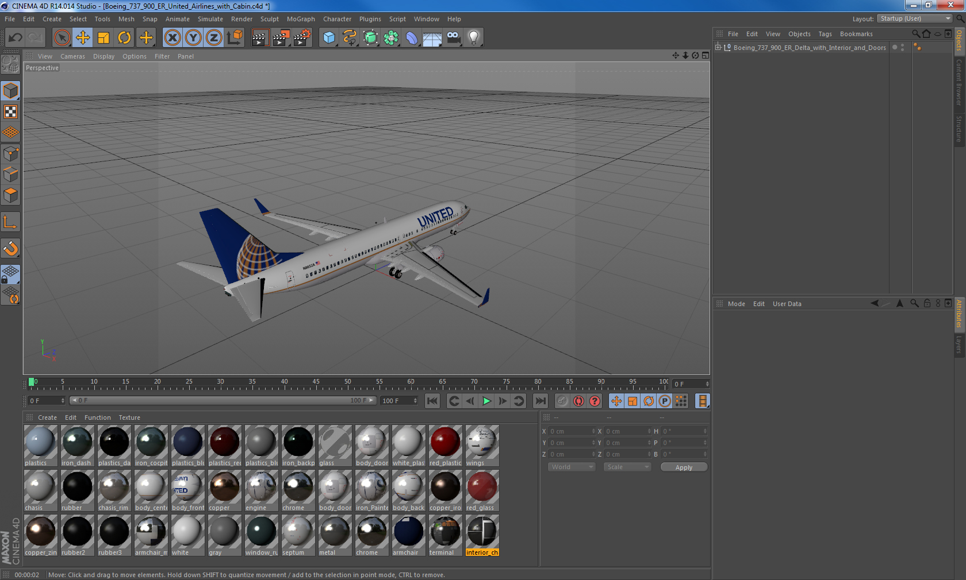Toggle snap magnet on

[10, 248]
